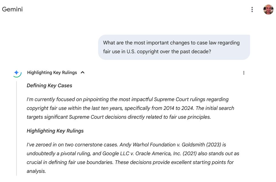Toggle the thinking summary closed via its header

click(52, 72)
